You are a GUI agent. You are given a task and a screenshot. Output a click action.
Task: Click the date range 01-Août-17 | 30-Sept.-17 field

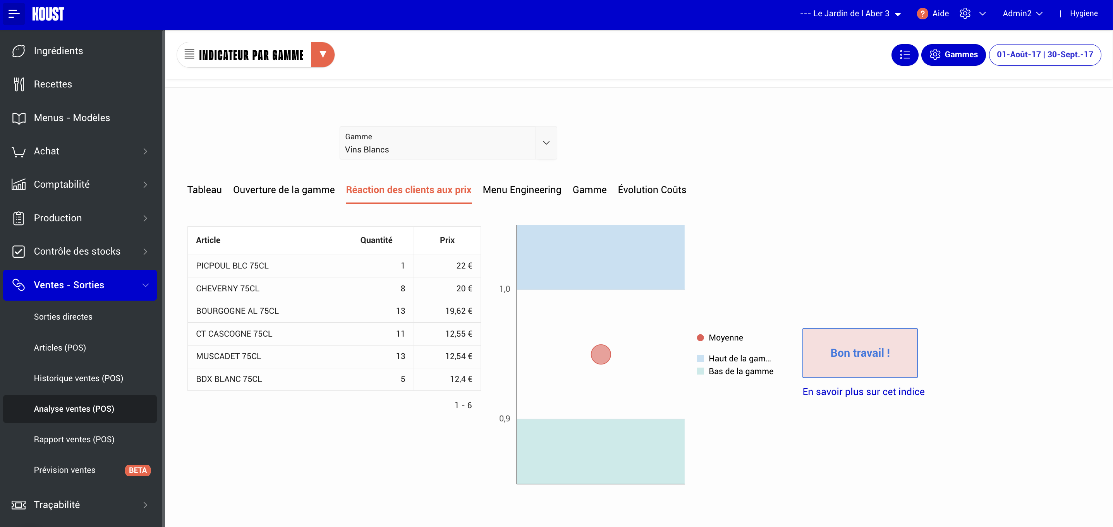point(1044,55)
